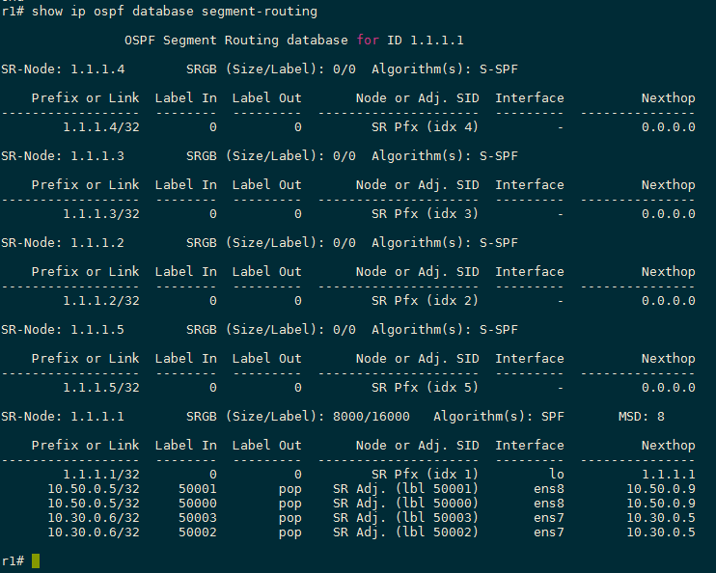Click the 'SR Pfx (idx 5)' entry
The image size is (716, 573).
(425, 388)
